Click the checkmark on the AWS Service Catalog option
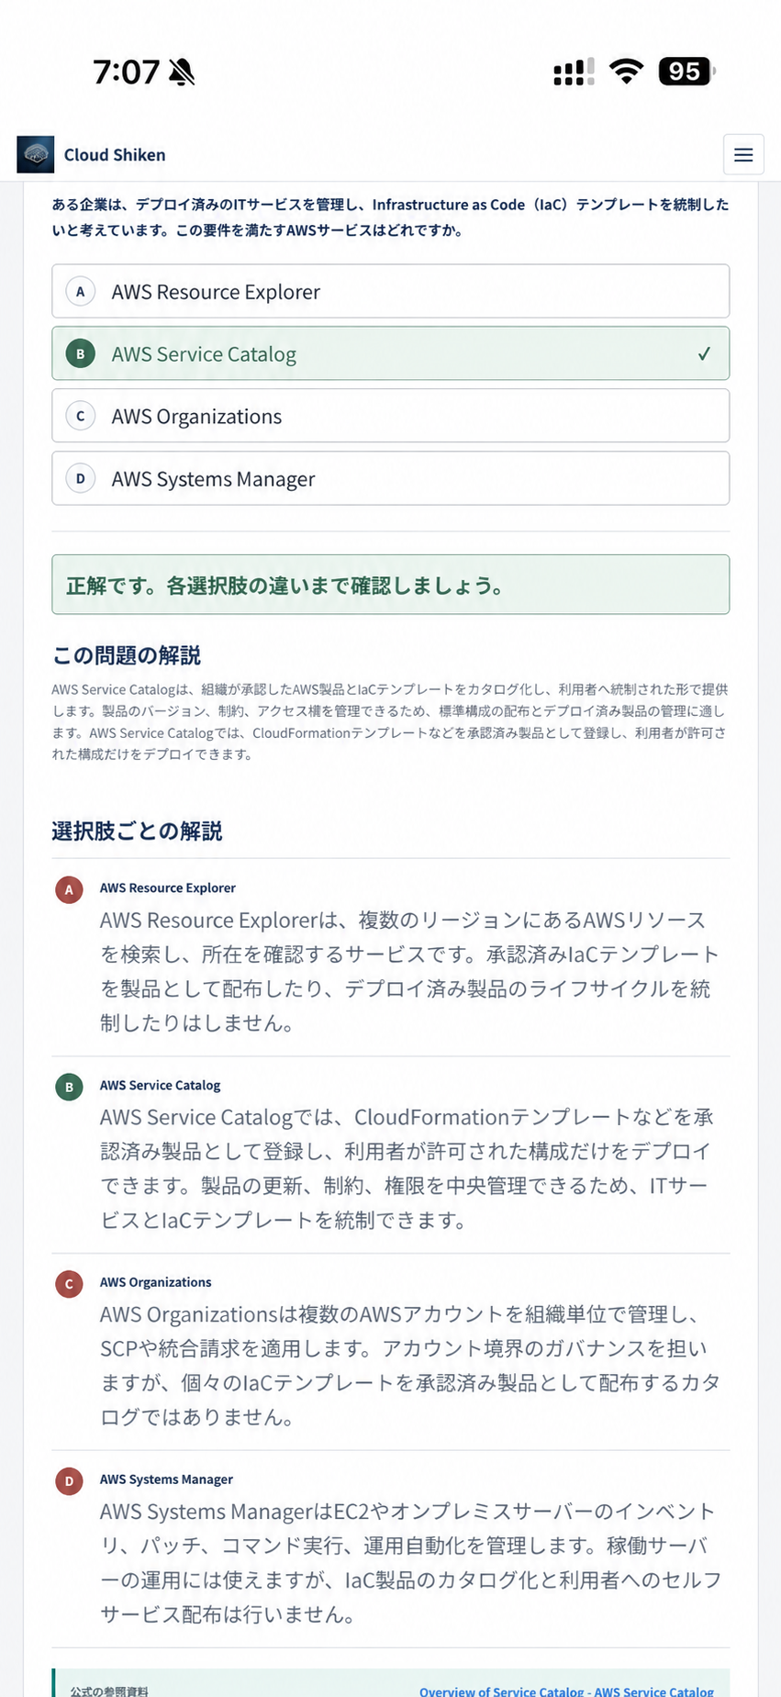This screenshot has height=1697, width=781. 704,354
